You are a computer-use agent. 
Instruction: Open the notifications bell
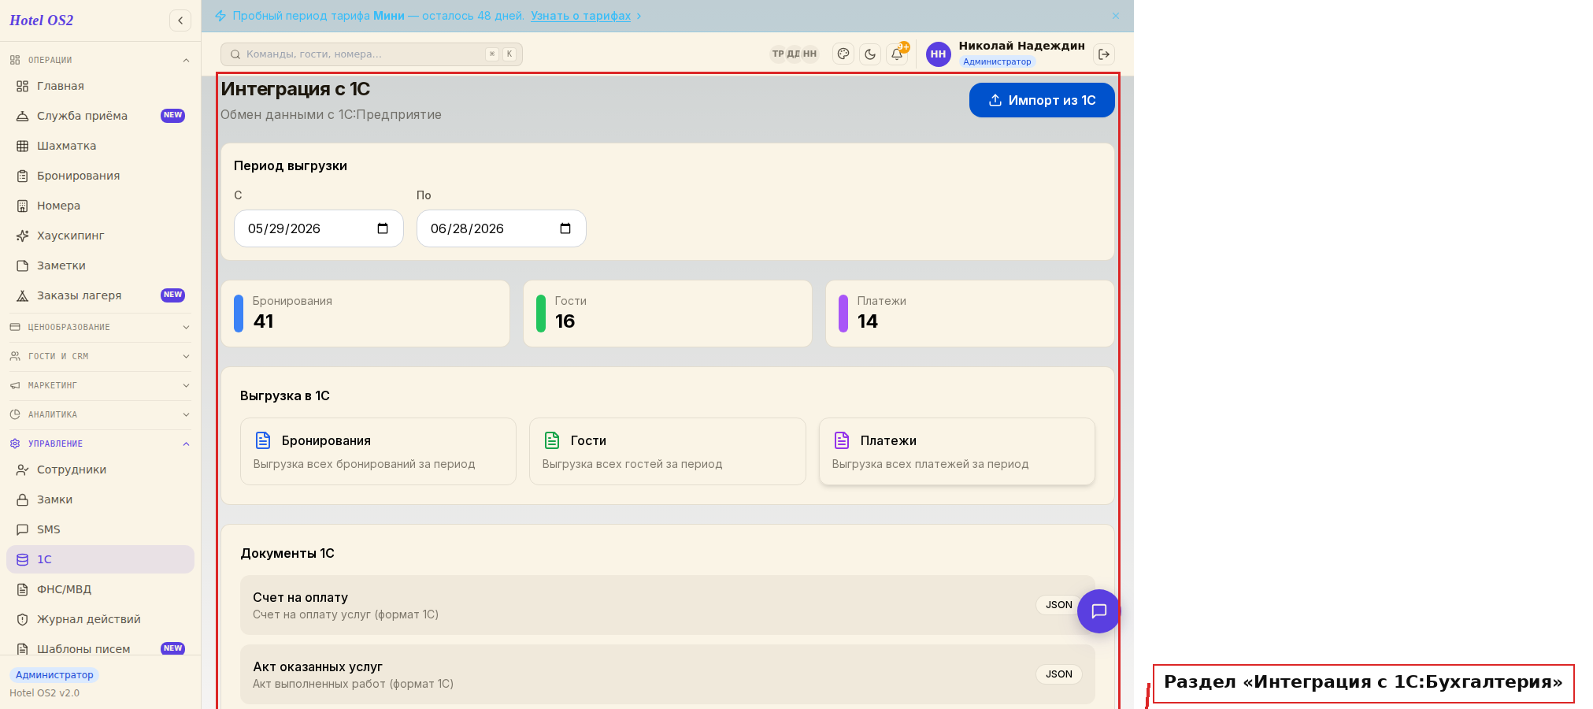(897, 54)
